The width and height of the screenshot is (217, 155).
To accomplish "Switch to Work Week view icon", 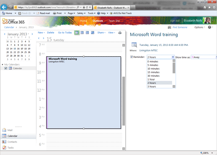I will (82, 32).
